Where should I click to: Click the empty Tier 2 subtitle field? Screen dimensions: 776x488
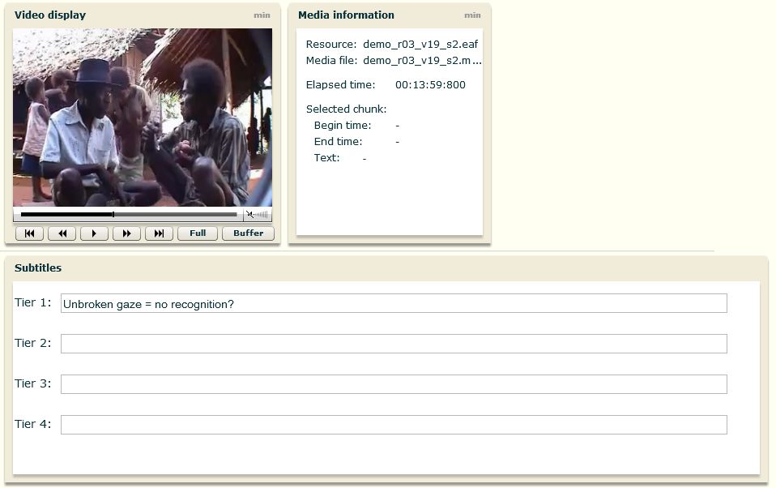[394, 344]
